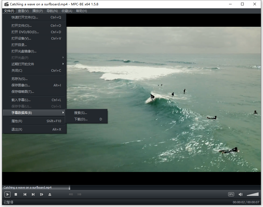Viewport: 263px width, 207px height.
Task: Click the AUD audio track selector
Action: [71, 194]
